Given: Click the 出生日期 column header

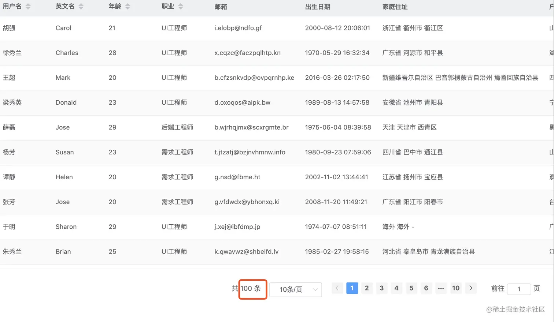Looking at the screenshot, I should coord(318,7).
